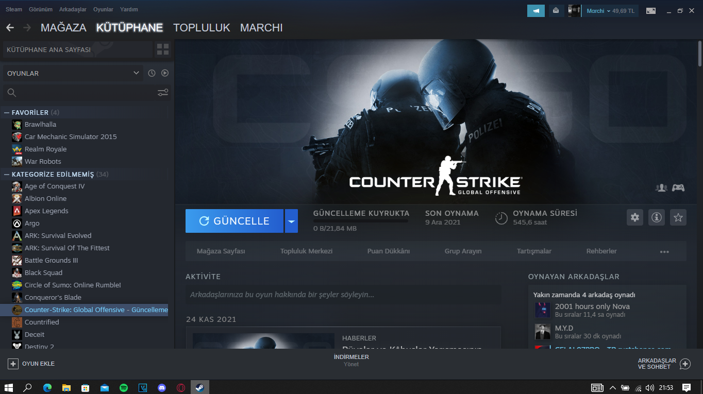
Task: Add CS:GO to favorites star
Action: (678, 217)
